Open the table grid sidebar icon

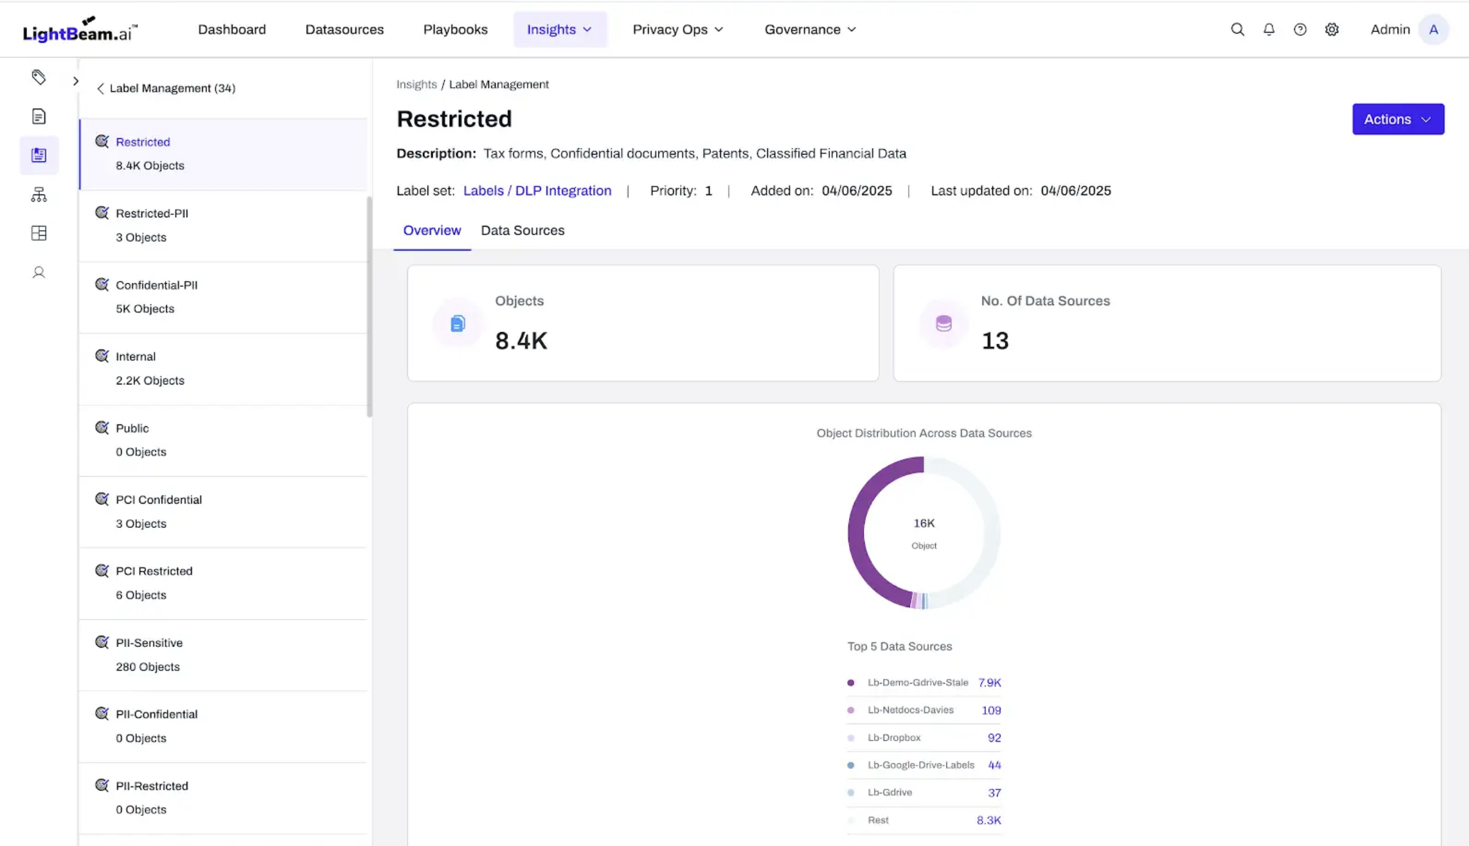click(x=39, y=233)
